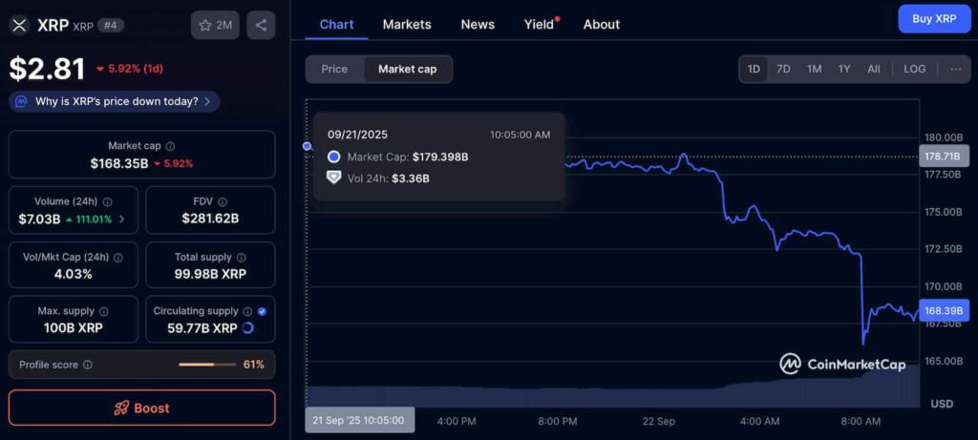Select the 7D time range
This screenshot has height=440, width=978.
[x=783, y=69]
